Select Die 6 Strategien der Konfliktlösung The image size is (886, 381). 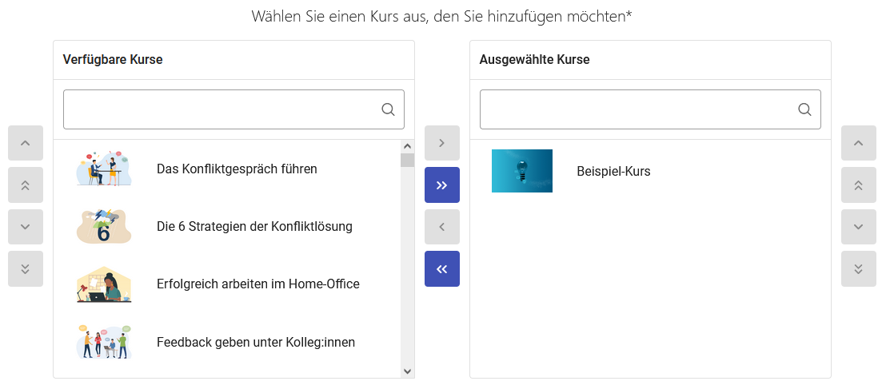click(254, 227)
